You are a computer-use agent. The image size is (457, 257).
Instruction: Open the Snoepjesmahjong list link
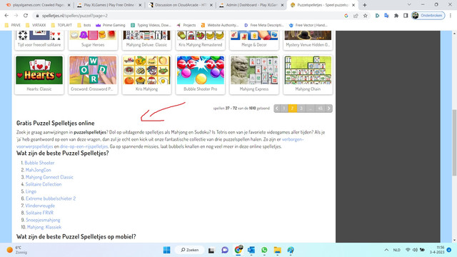point(43,220)
